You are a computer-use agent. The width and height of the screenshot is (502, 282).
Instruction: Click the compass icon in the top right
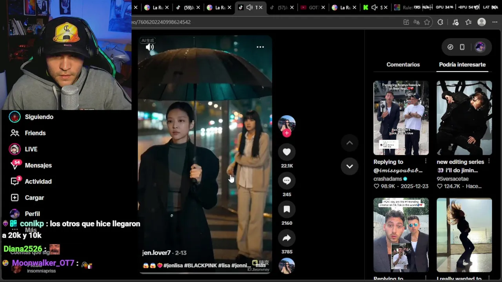coord(450,47)
